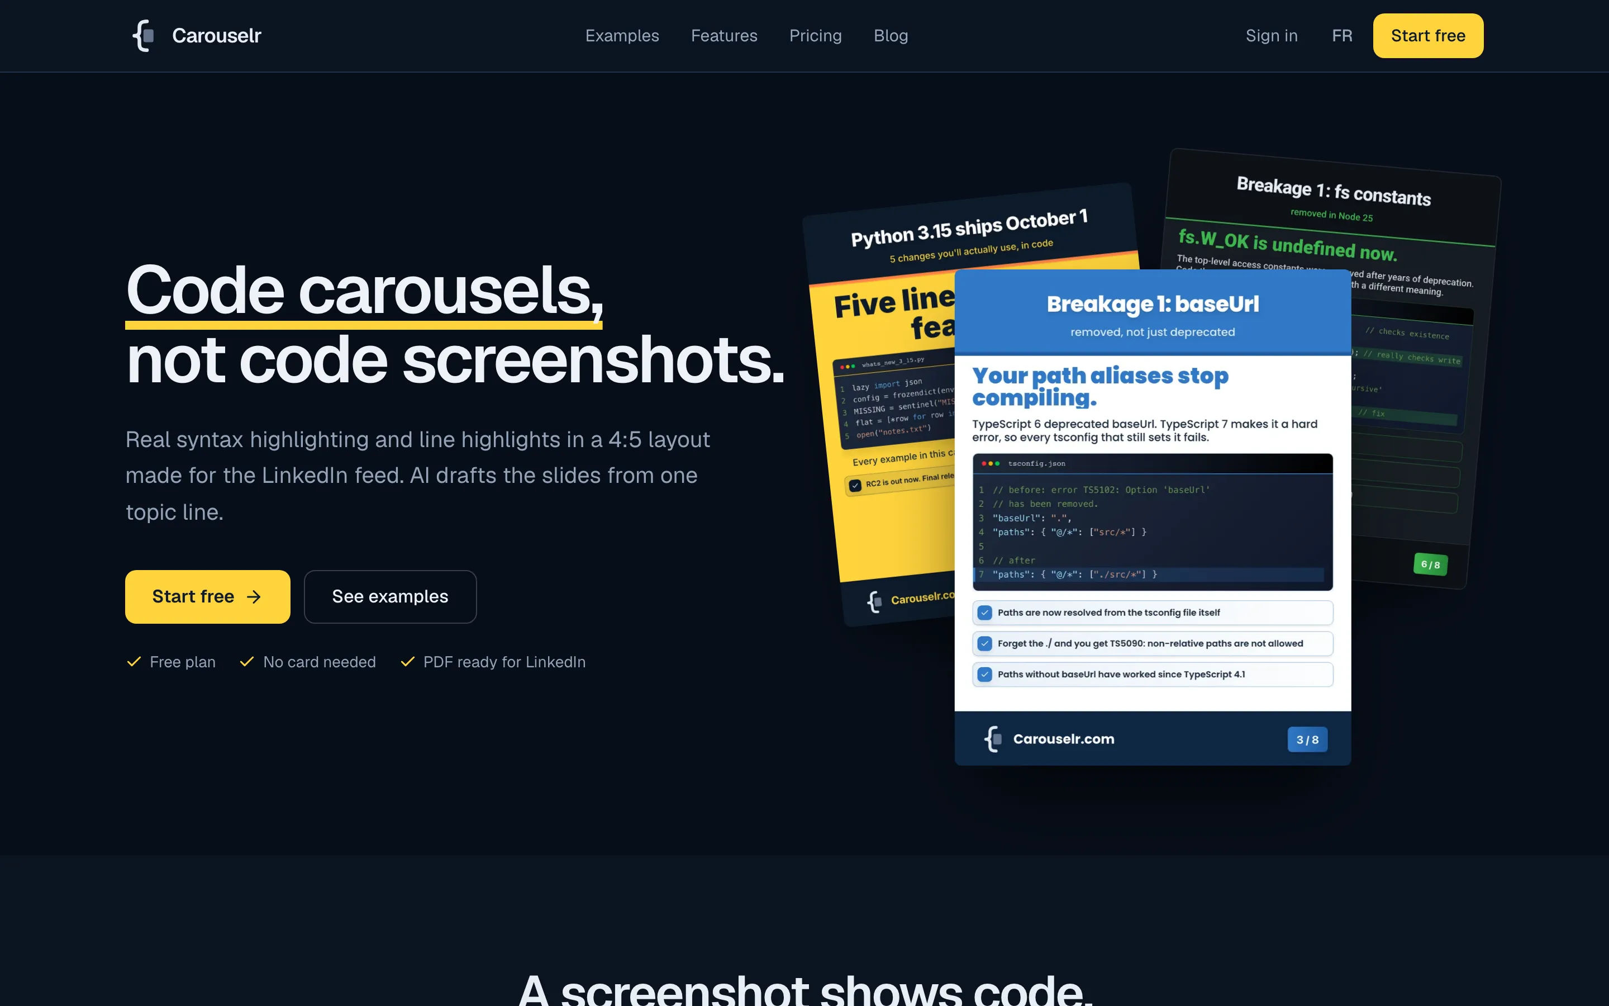The height and width of the screenshot is (1006, 1609).
Task: Click the hero Start free arrow button
Action: pyautogui.click(x=207, y=596)
